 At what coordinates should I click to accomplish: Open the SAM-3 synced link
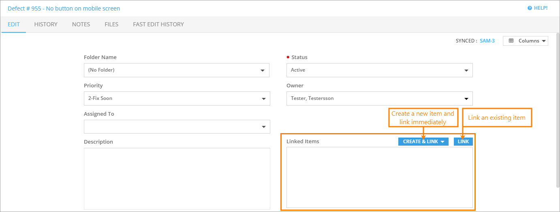click(487, 41)
